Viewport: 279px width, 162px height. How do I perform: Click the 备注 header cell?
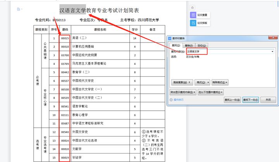point(153,30)
